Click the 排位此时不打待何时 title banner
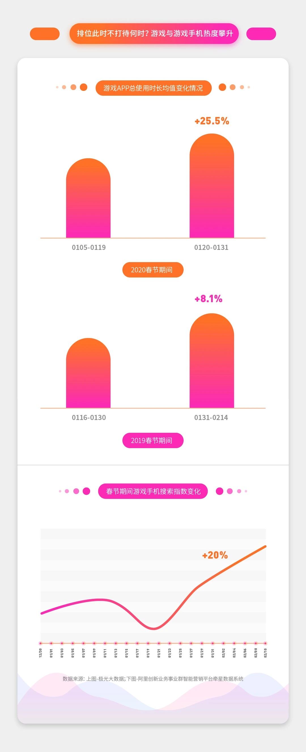 coord(154,34)
